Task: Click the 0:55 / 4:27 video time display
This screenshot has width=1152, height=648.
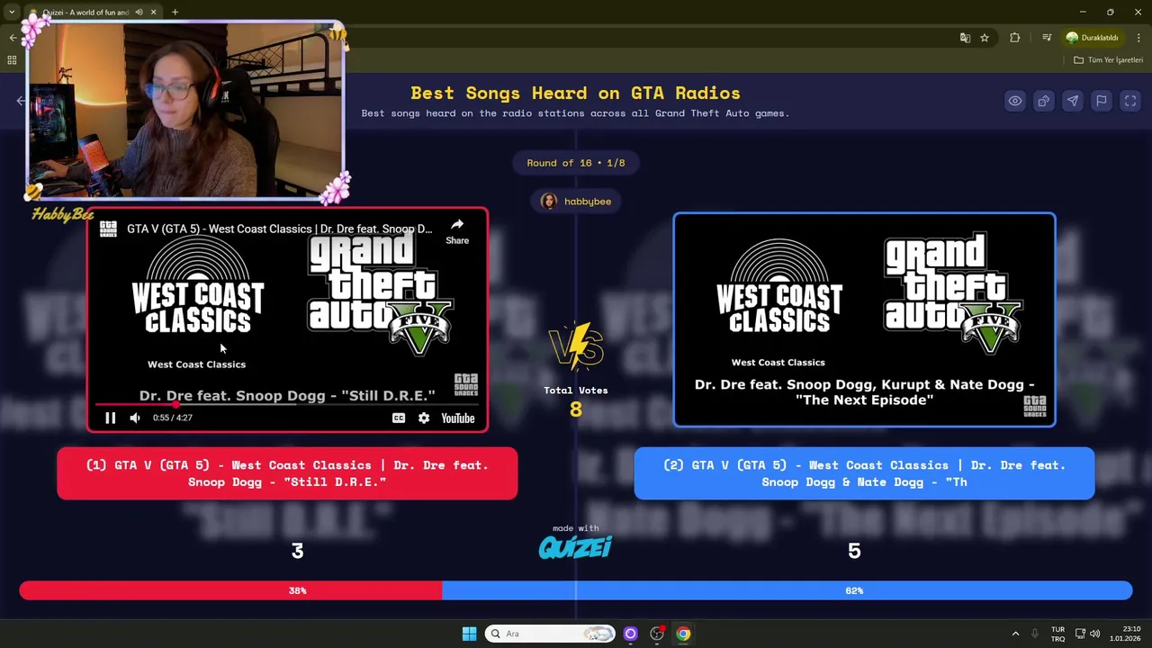Action: [173, 418]
